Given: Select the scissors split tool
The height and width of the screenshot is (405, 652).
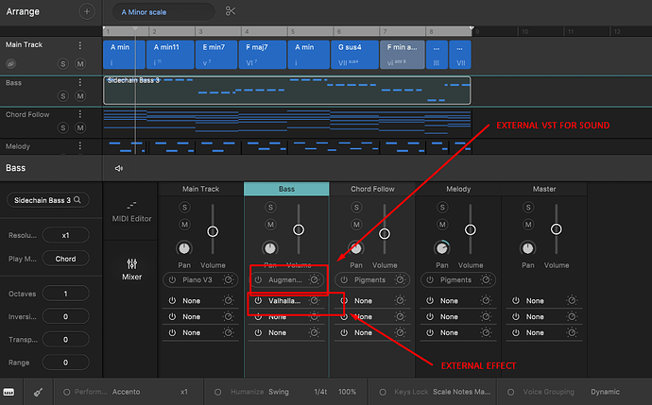Looking at the screenshot, I should pos(232,11).
